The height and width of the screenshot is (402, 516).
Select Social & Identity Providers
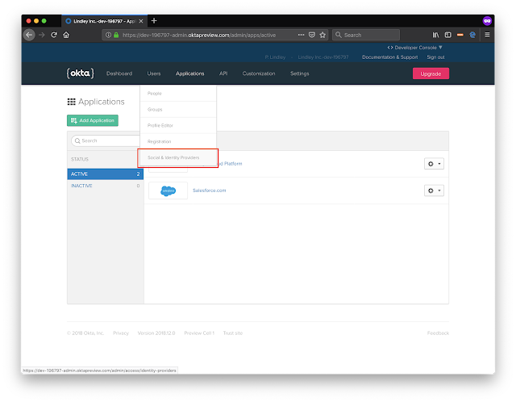point(178,158)
